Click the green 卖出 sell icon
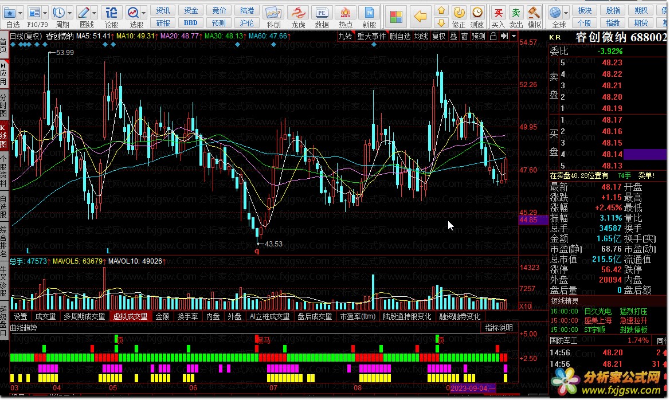Image resolution: width=670 pixels, height=400 pixels. (516, 13)
